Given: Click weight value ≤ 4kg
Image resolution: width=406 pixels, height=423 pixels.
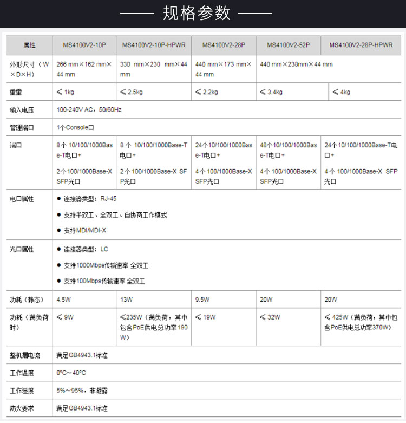Looking at the screenshot, I should pos(341,92).
